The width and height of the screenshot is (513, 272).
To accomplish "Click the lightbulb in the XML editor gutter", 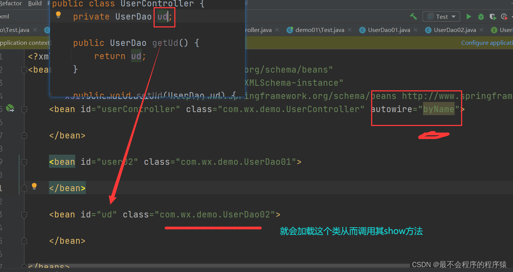I will (x=34, y=186).
